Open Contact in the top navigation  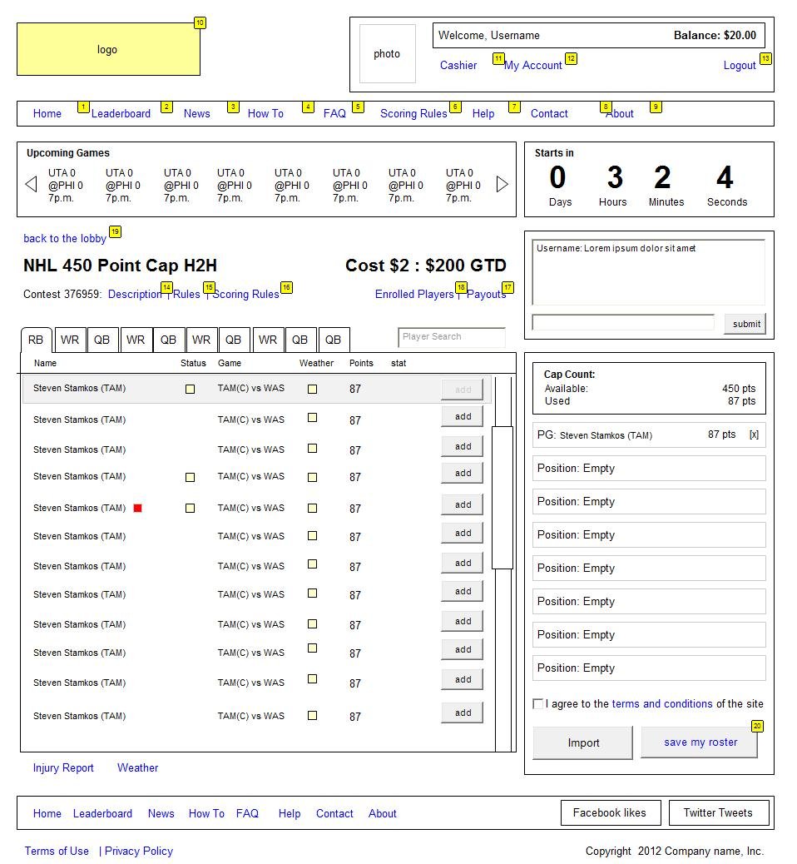tap(549, 113)
